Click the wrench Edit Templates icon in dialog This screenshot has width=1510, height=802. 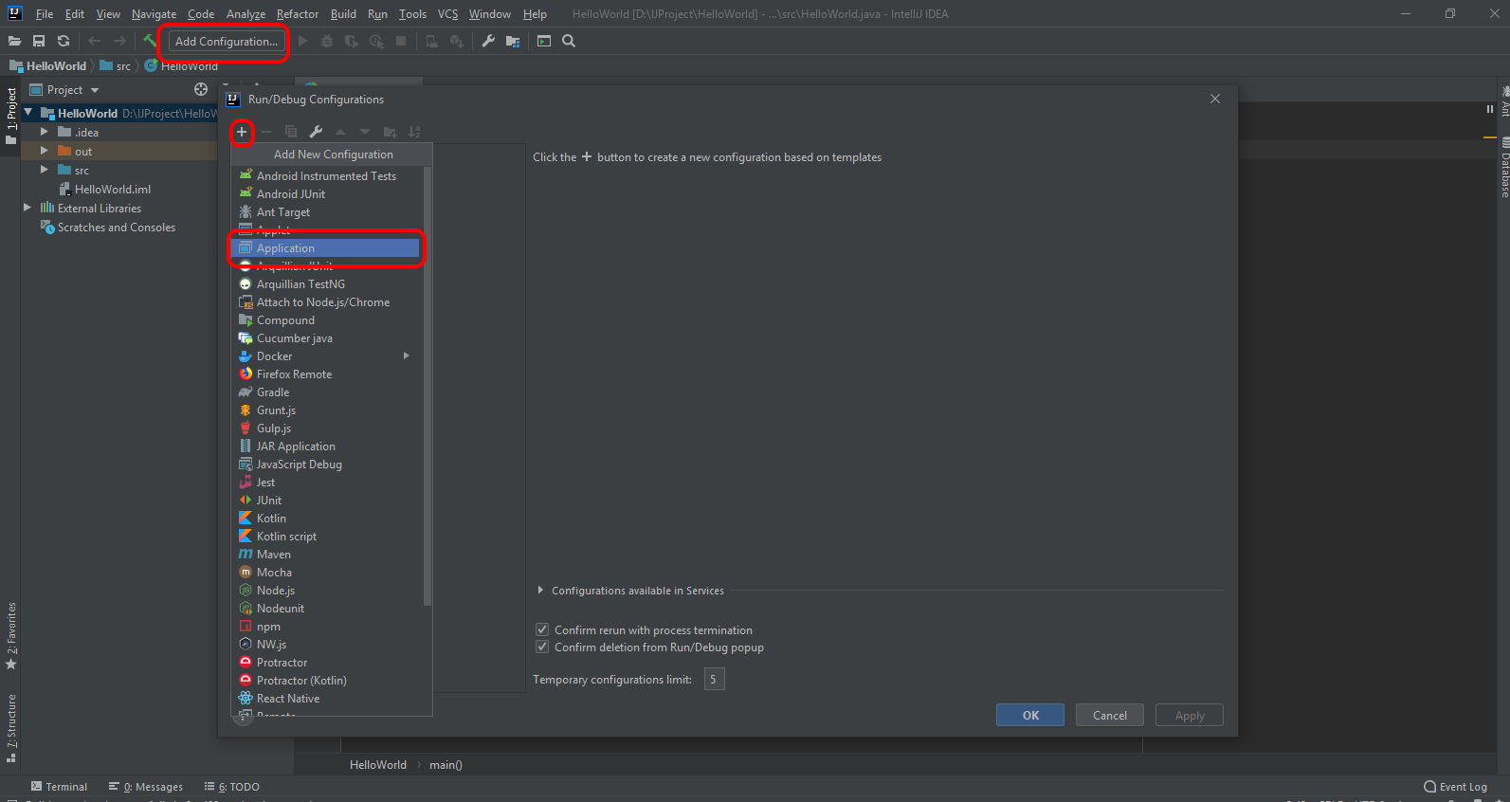(316, 132)
